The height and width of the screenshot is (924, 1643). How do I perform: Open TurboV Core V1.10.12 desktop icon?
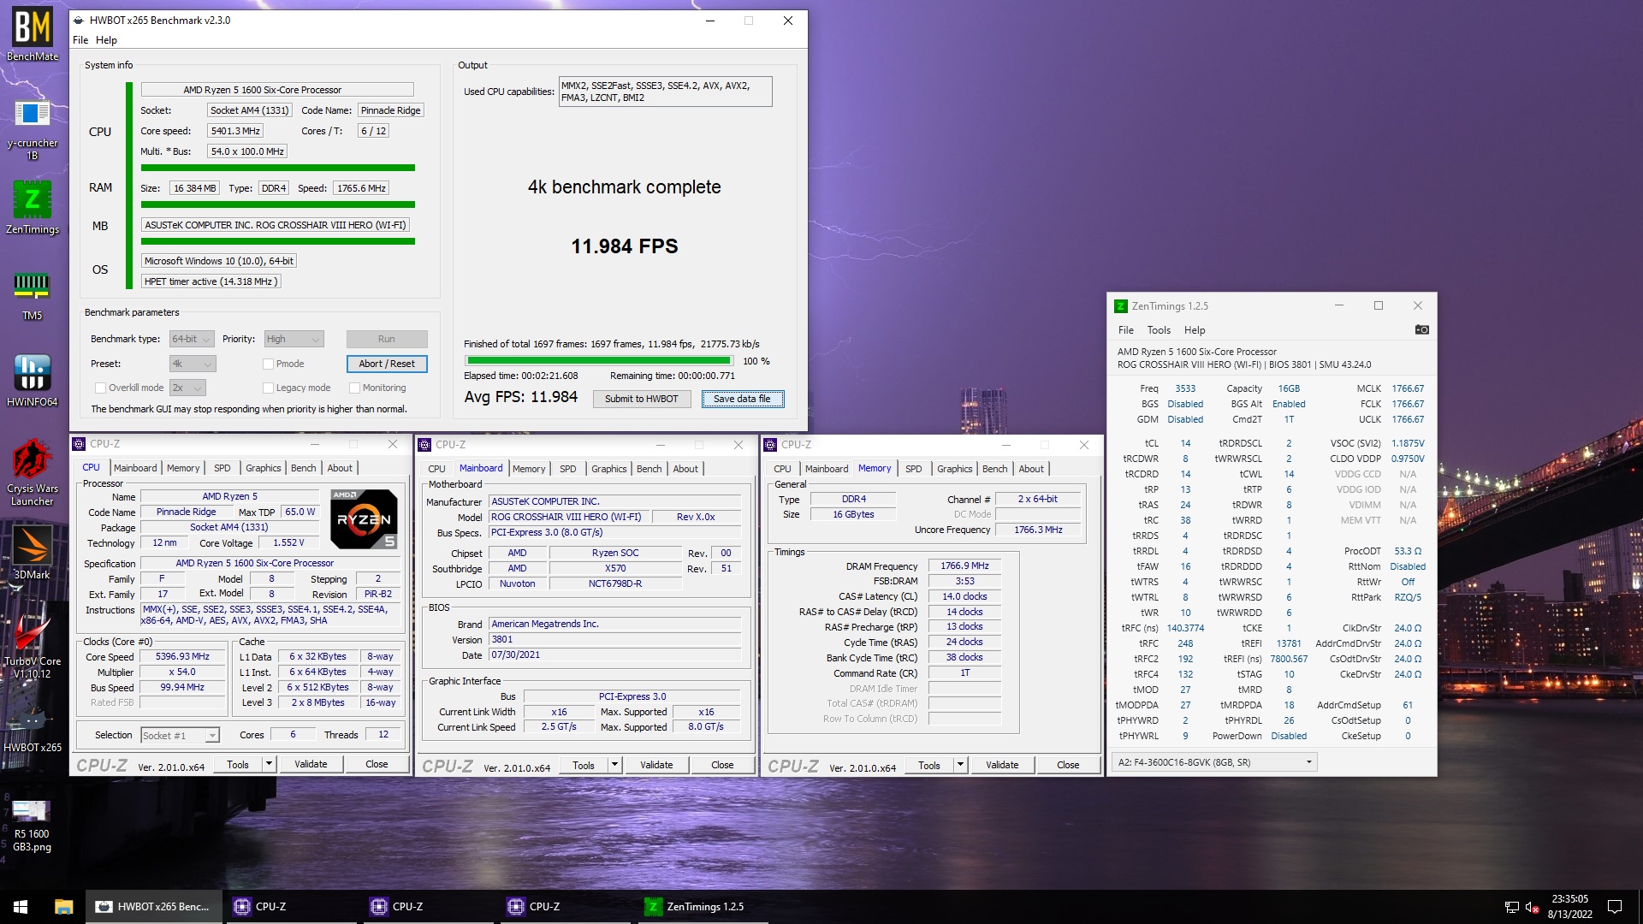(x=33, y=646)
